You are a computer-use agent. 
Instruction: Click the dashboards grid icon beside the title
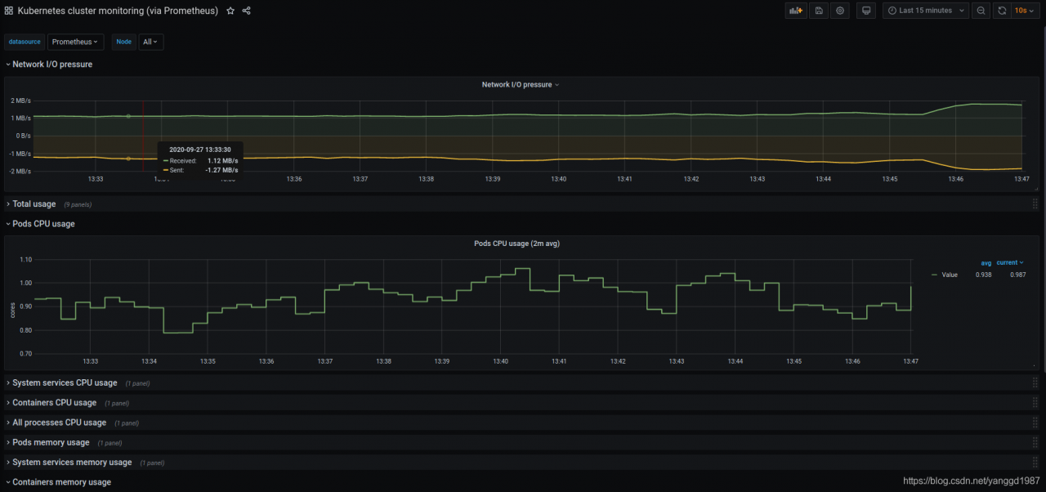tap(9, 11)
